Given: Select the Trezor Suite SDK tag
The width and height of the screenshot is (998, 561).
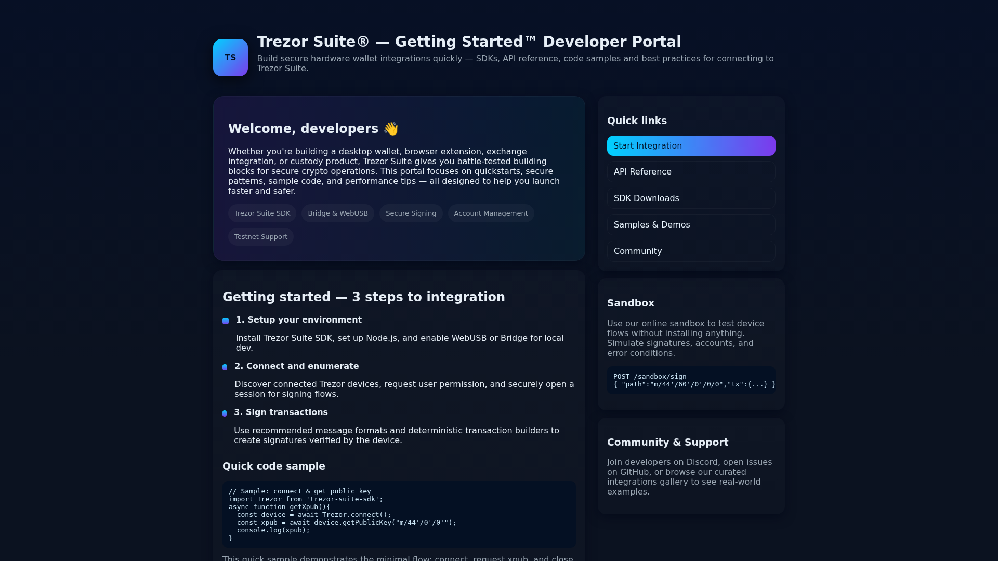Looking at the screenshot, I should coord(262,213).
